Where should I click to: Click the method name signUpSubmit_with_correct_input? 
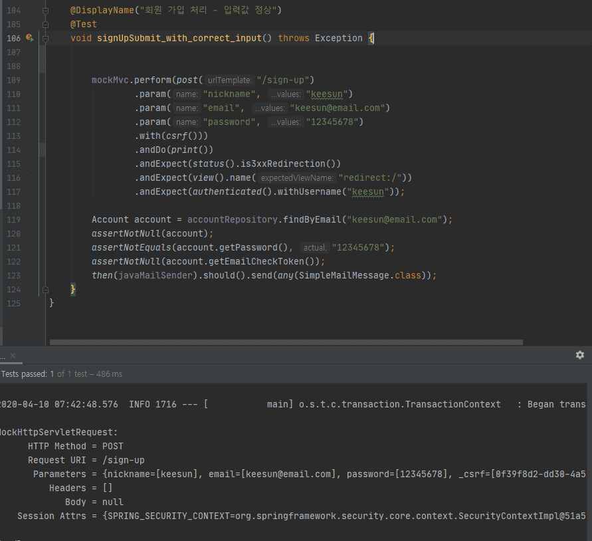click(x=179, y=38)
